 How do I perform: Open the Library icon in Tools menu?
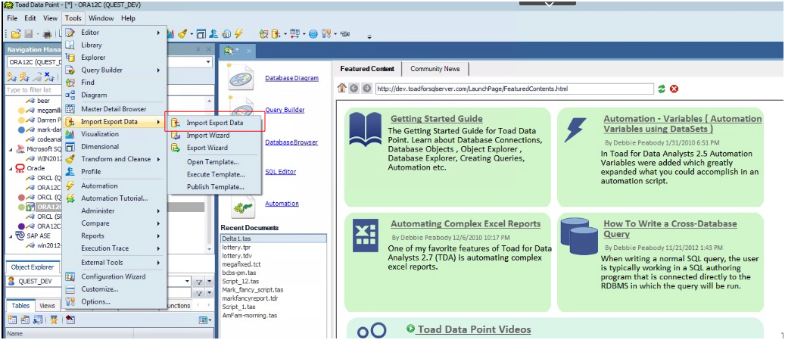pos(70,45)
